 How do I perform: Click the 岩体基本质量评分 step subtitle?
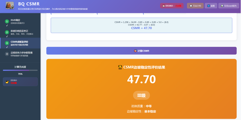[x=17, y=23]
